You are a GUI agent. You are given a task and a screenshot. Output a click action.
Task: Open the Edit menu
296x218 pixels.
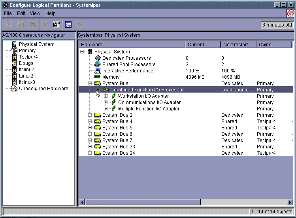tap(21, 13)
